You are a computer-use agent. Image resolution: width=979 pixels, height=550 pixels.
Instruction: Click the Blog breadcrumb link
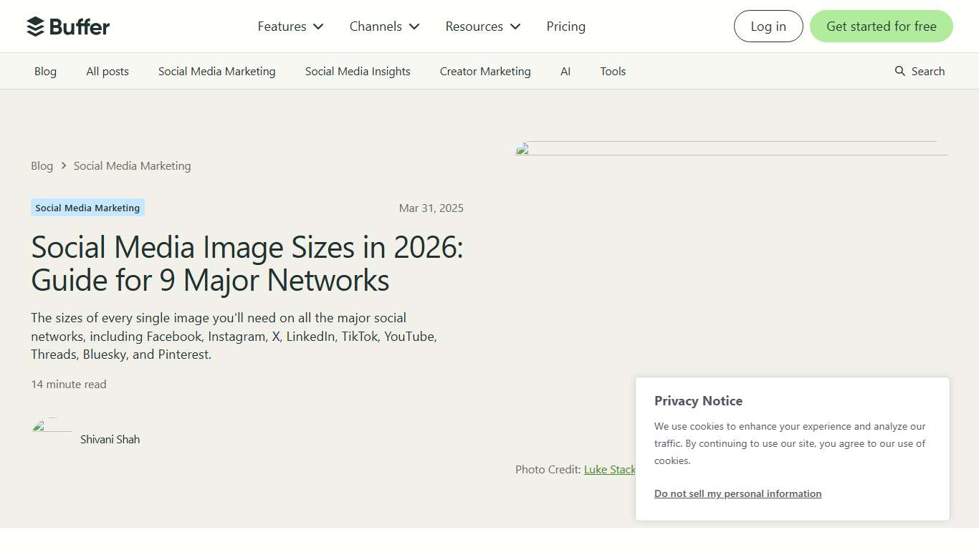click(42, 165)
